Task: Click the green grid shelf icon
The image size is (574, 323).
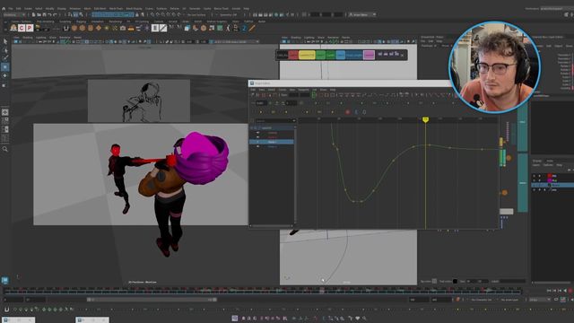Action: point(220,28)
